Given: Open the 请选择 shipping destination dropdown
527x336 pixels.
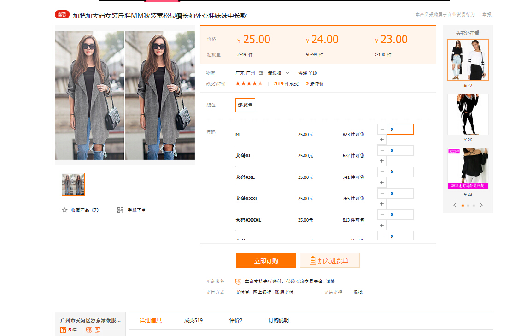Looking at the screenshot, I should tap(278, 73).
